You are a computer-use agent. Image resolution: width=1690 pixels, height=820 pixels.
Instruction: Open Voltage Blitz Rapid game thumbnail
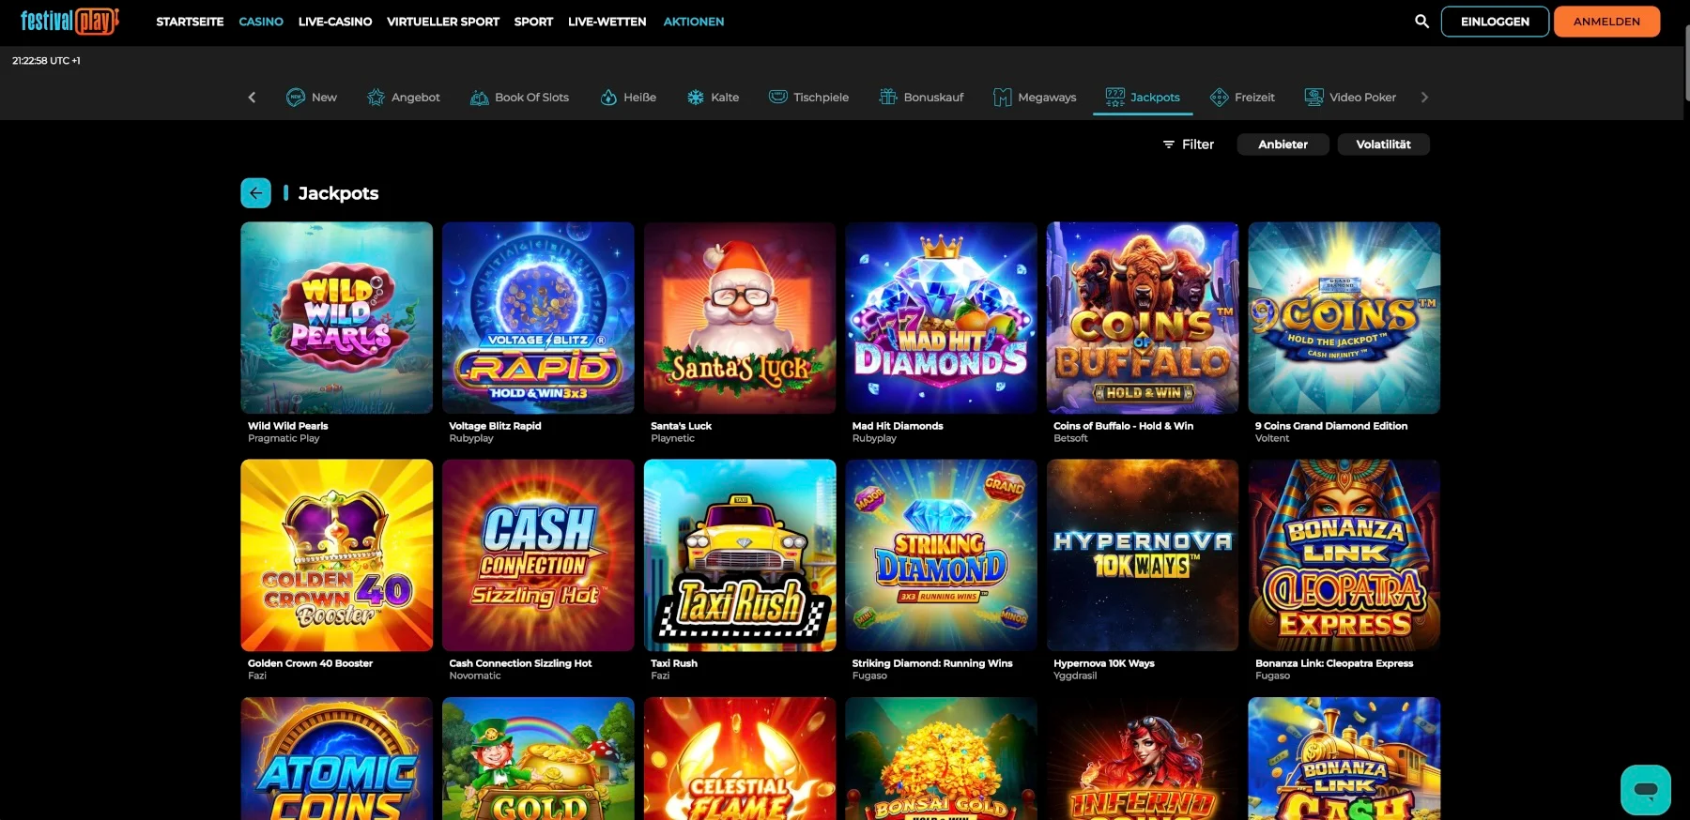point(538,318)
